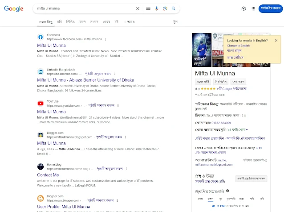Translate the YouTube result page link
Viewport: 284px width, 212px height.
tap(101, 105)
